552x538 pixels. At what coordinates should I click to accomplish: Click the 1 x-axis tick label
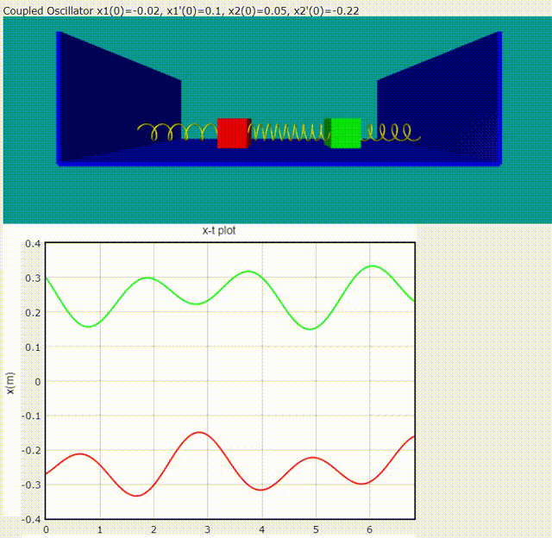(100, 529)
